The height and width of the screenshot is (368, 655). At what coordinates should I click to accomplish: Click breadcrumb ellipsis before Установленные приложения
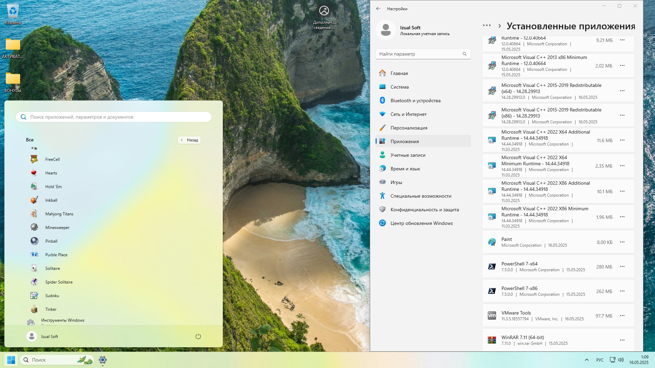click(x=487, y=26)
